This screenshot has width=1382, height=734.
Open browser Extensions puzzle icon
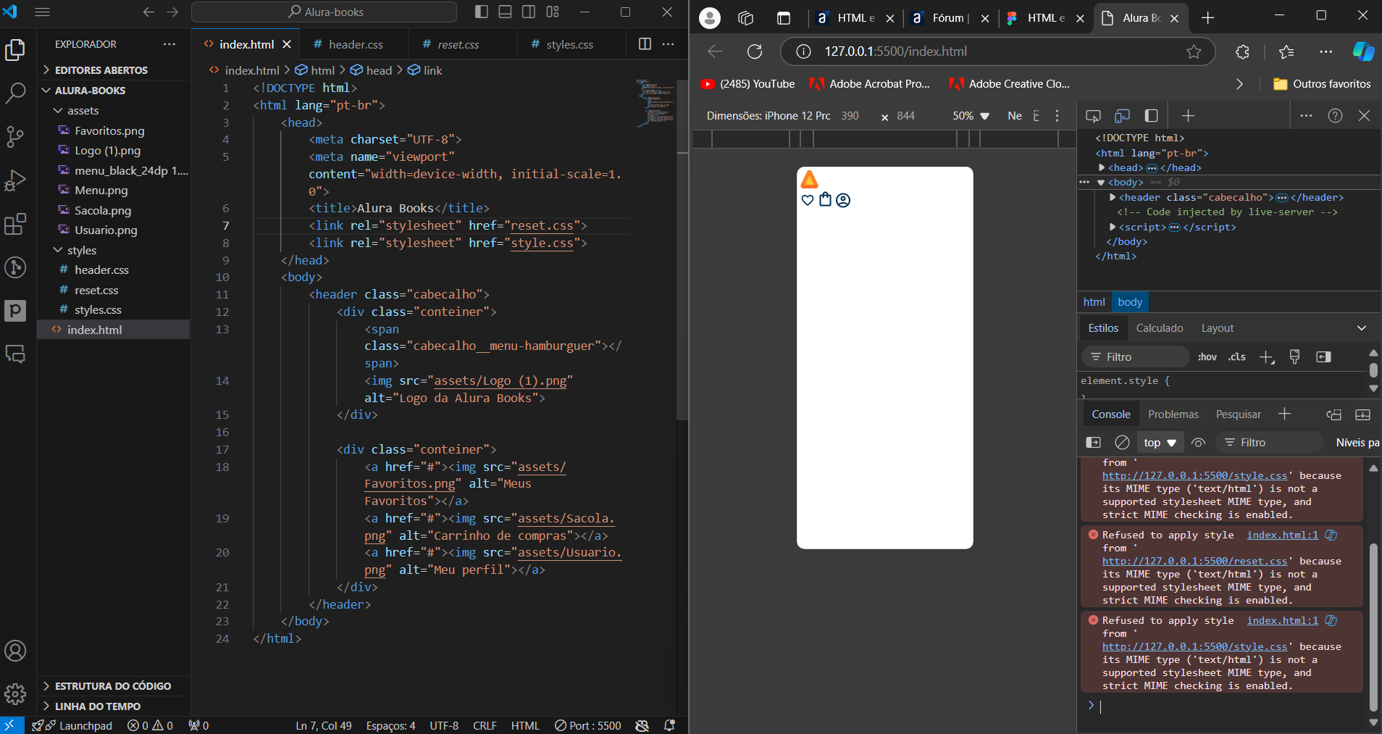(x=1243, y=51)
